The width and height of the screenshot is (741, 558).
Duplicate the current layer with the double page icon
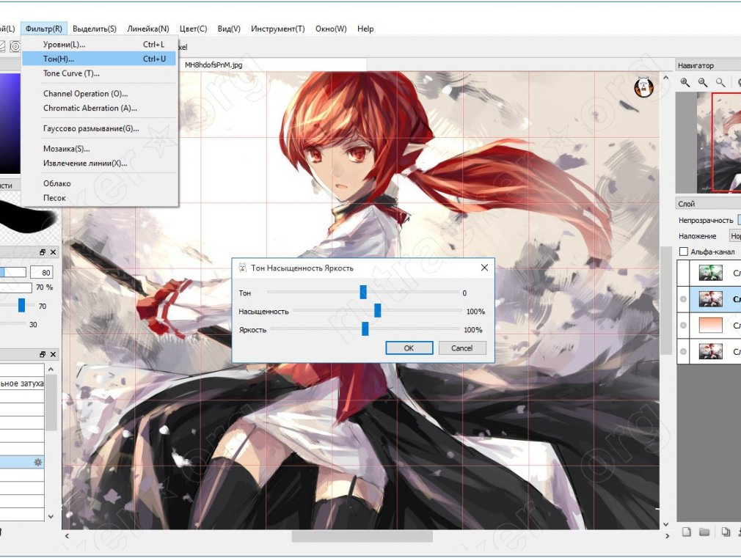coord(726,532)
